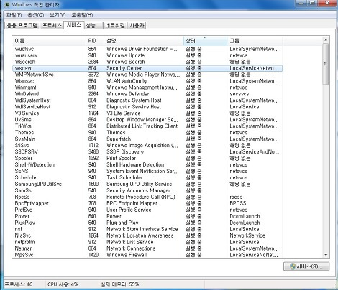The image size is (338, 290).
Task: Sort by the 설명 column header
Action: [144, 41]
